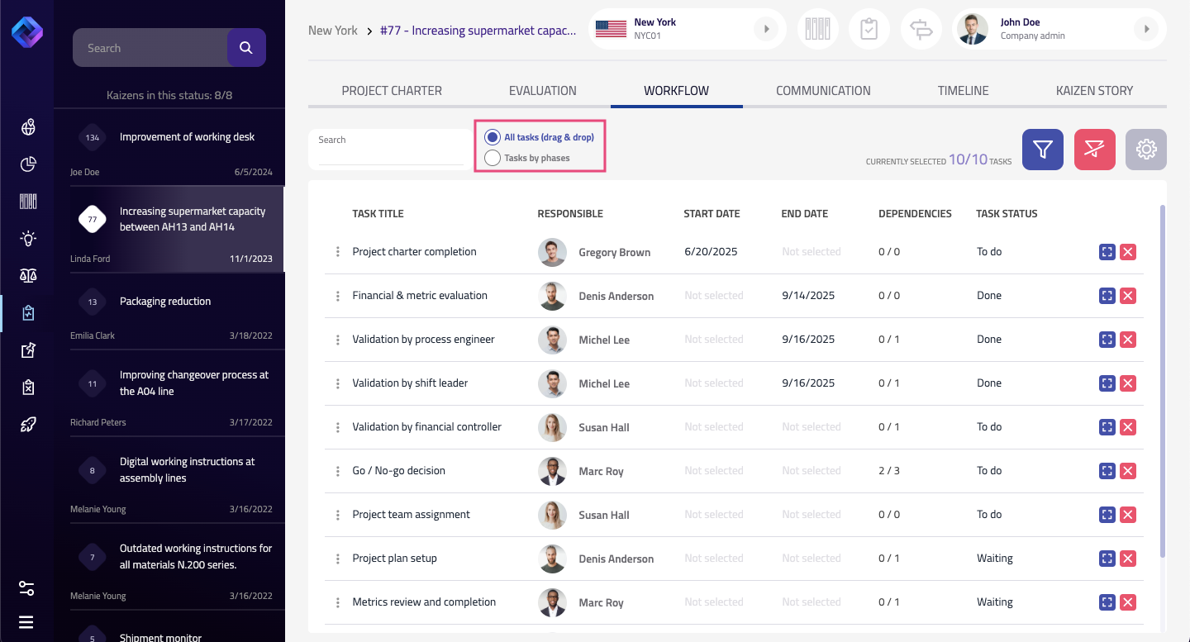This screenshot has width=1190, height=642.
Task: Open the three-dot menu for Validation by process engineer
Action: [x=338, y=340]
